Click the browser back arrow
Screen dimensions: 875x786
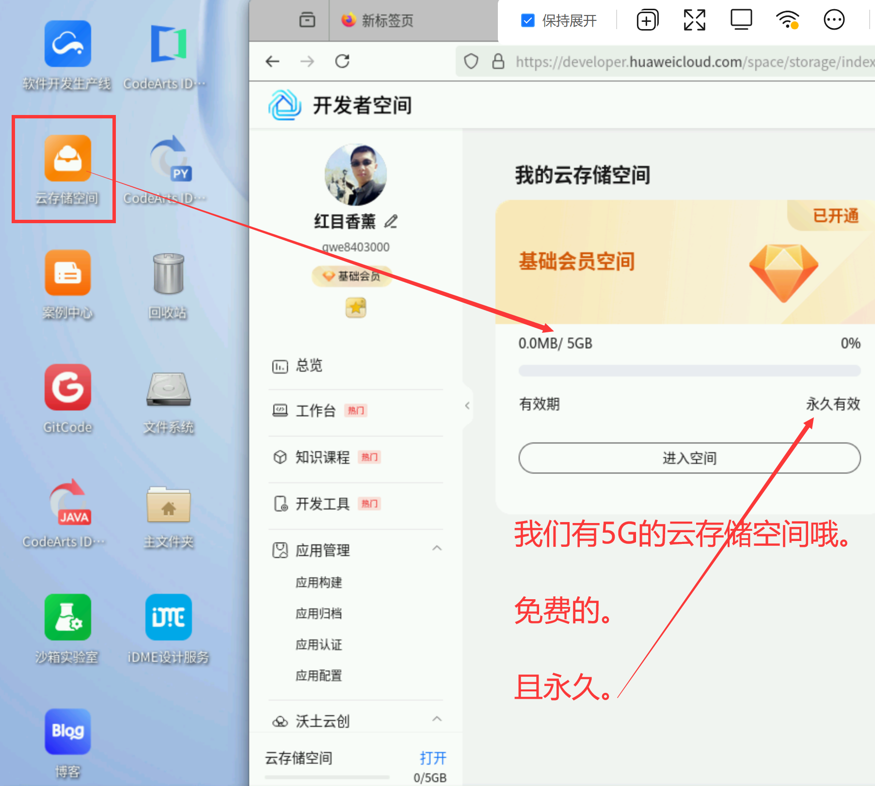tap(273, 61)
